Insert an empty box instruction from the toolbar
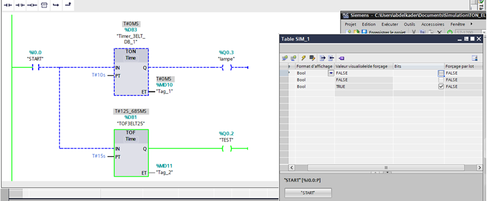 pos(44,4)
